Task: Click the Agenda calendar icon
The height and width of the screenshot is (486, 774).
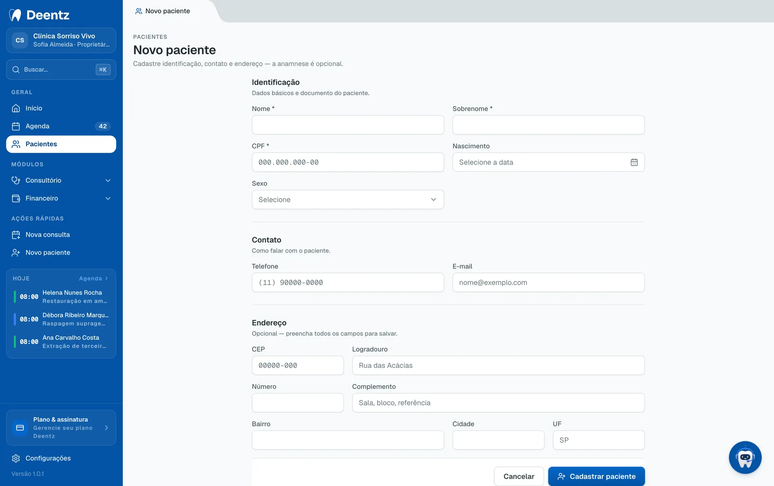Action: 16,126
